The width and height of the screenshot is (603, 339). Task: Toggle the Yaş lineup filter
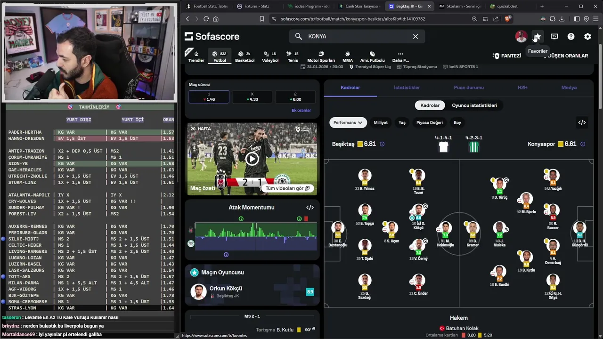point(402,122)
